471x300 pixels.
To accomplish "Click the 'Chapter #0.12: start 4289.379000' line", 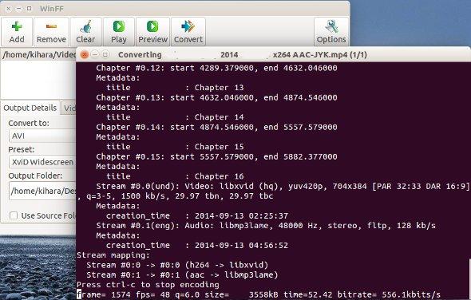I will pyautogui.click(x=216, y=68).
